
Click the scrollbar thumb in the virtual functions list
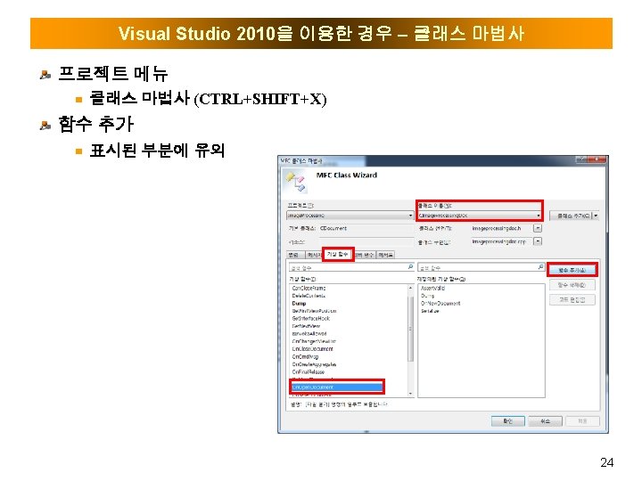tap(410, 329)
